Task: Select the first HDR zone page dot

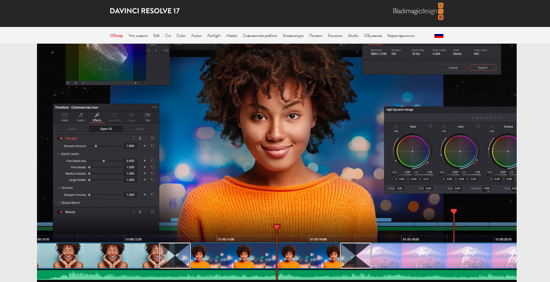Action: pyautogui.click(x=473, y=118)
